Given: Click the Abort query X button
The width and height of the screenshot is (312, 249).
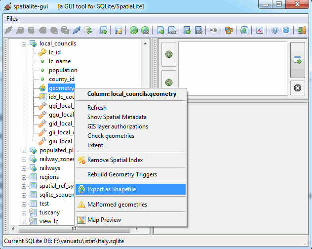Looking at the screenshot, I should [x=298, y=88].
